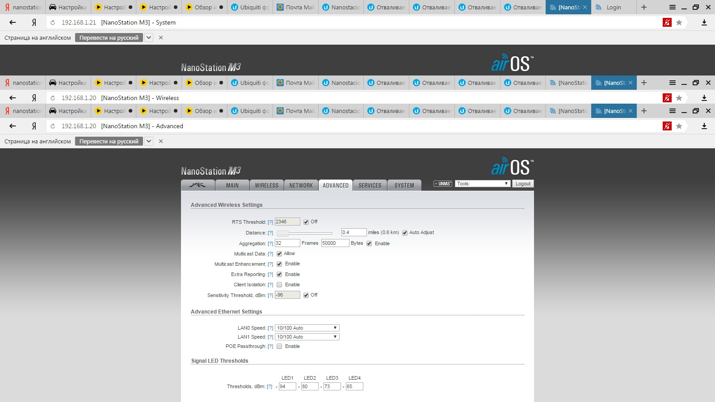Viewport: 715px width, 402px height.
Task: Click the Logout button
Action: (523, 184)
